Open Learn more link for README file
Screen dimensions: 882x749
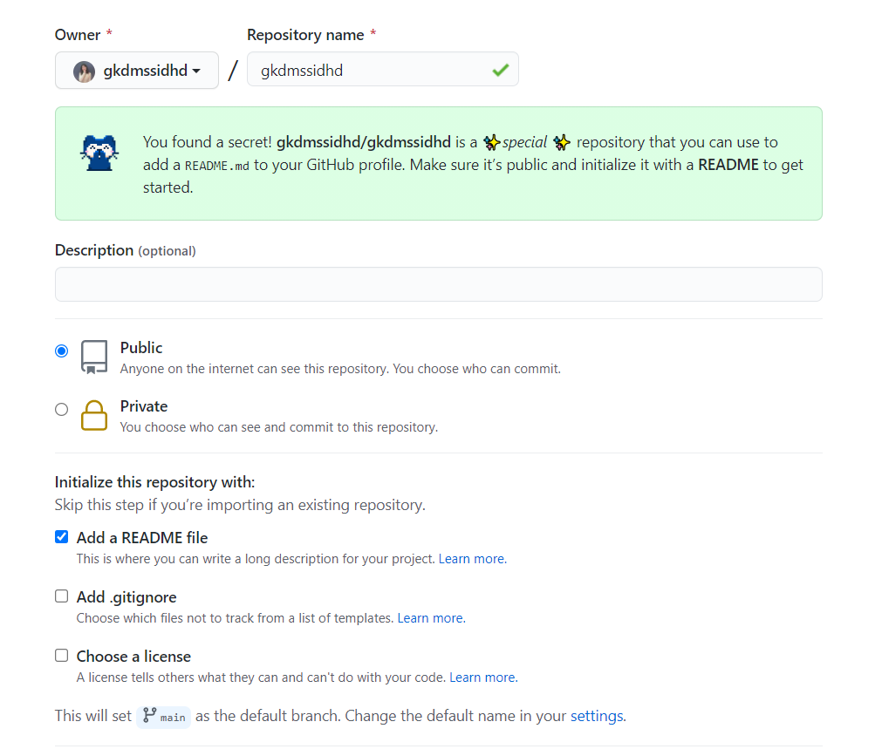pyautogui.click(x=473, y=559)
